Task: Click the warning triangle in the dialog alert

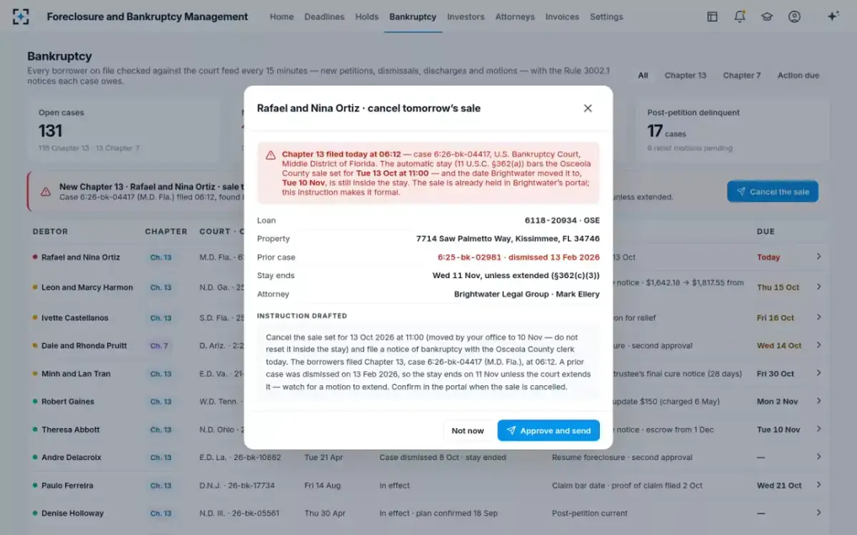Action: (271, 156)
